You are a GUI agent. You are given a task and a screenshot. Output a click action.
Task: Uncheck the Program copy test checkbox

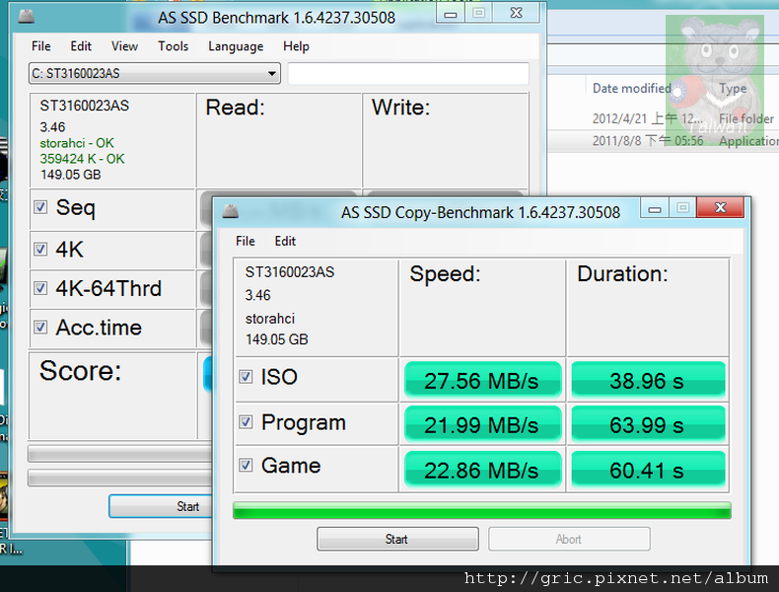(246, 422)
